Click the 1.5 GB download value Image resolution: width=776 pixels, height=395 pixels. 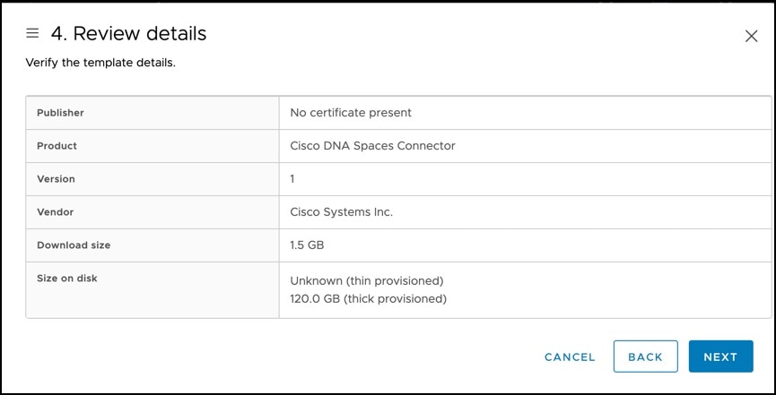pos(307,245)
